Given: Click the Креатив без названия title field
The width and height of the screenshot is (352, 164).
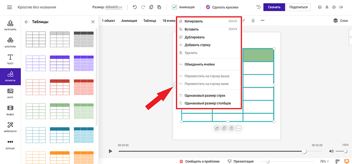Looking at the screenshot, I should coord(37,7).
